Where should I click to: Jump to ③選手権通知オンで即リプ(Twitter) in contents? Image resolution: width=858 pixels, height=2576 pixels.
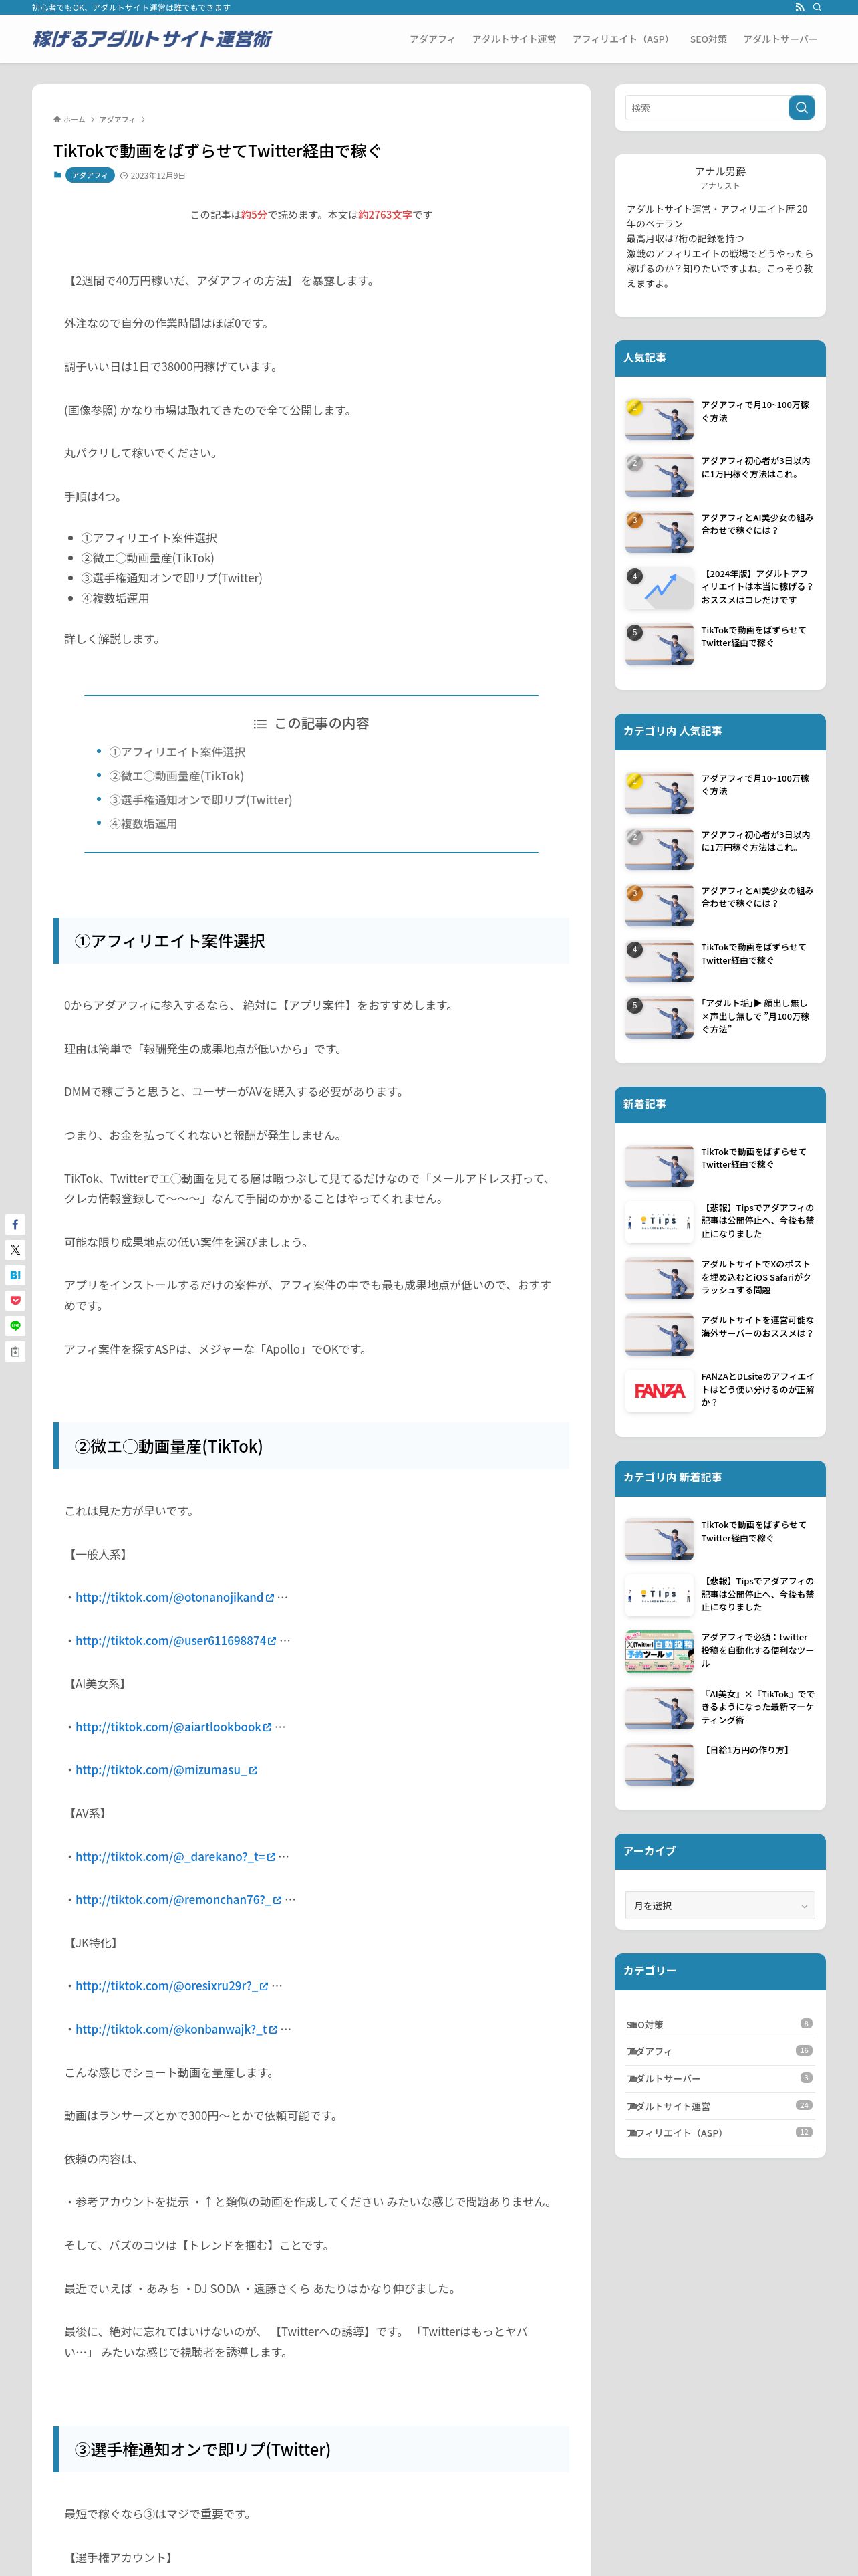click(x=200, y=800)
